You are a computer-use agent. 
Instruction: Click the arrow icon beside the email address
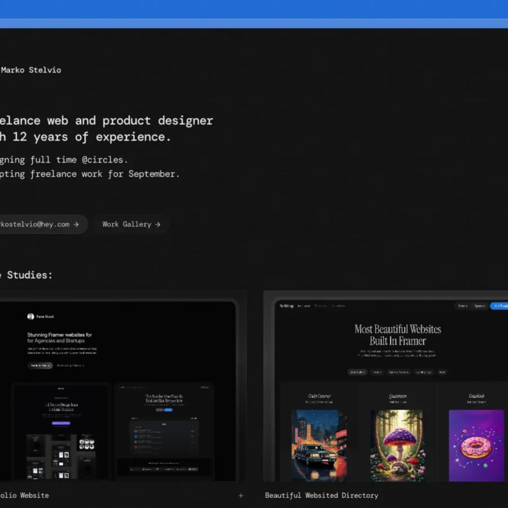coord(76,224)
